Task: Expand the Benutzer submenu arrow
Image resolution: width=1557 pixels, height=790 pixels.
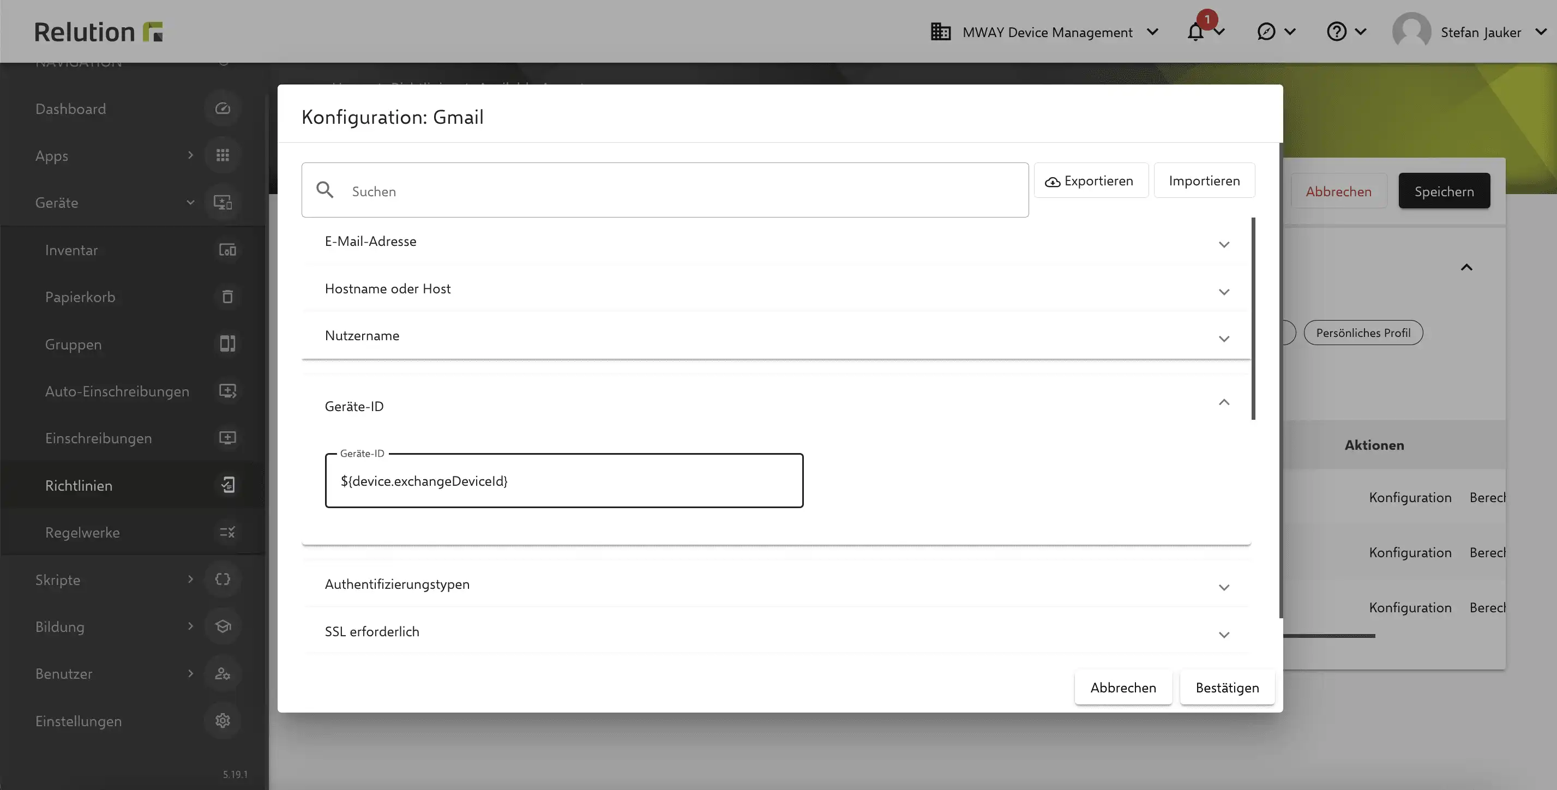Action: 190,673
